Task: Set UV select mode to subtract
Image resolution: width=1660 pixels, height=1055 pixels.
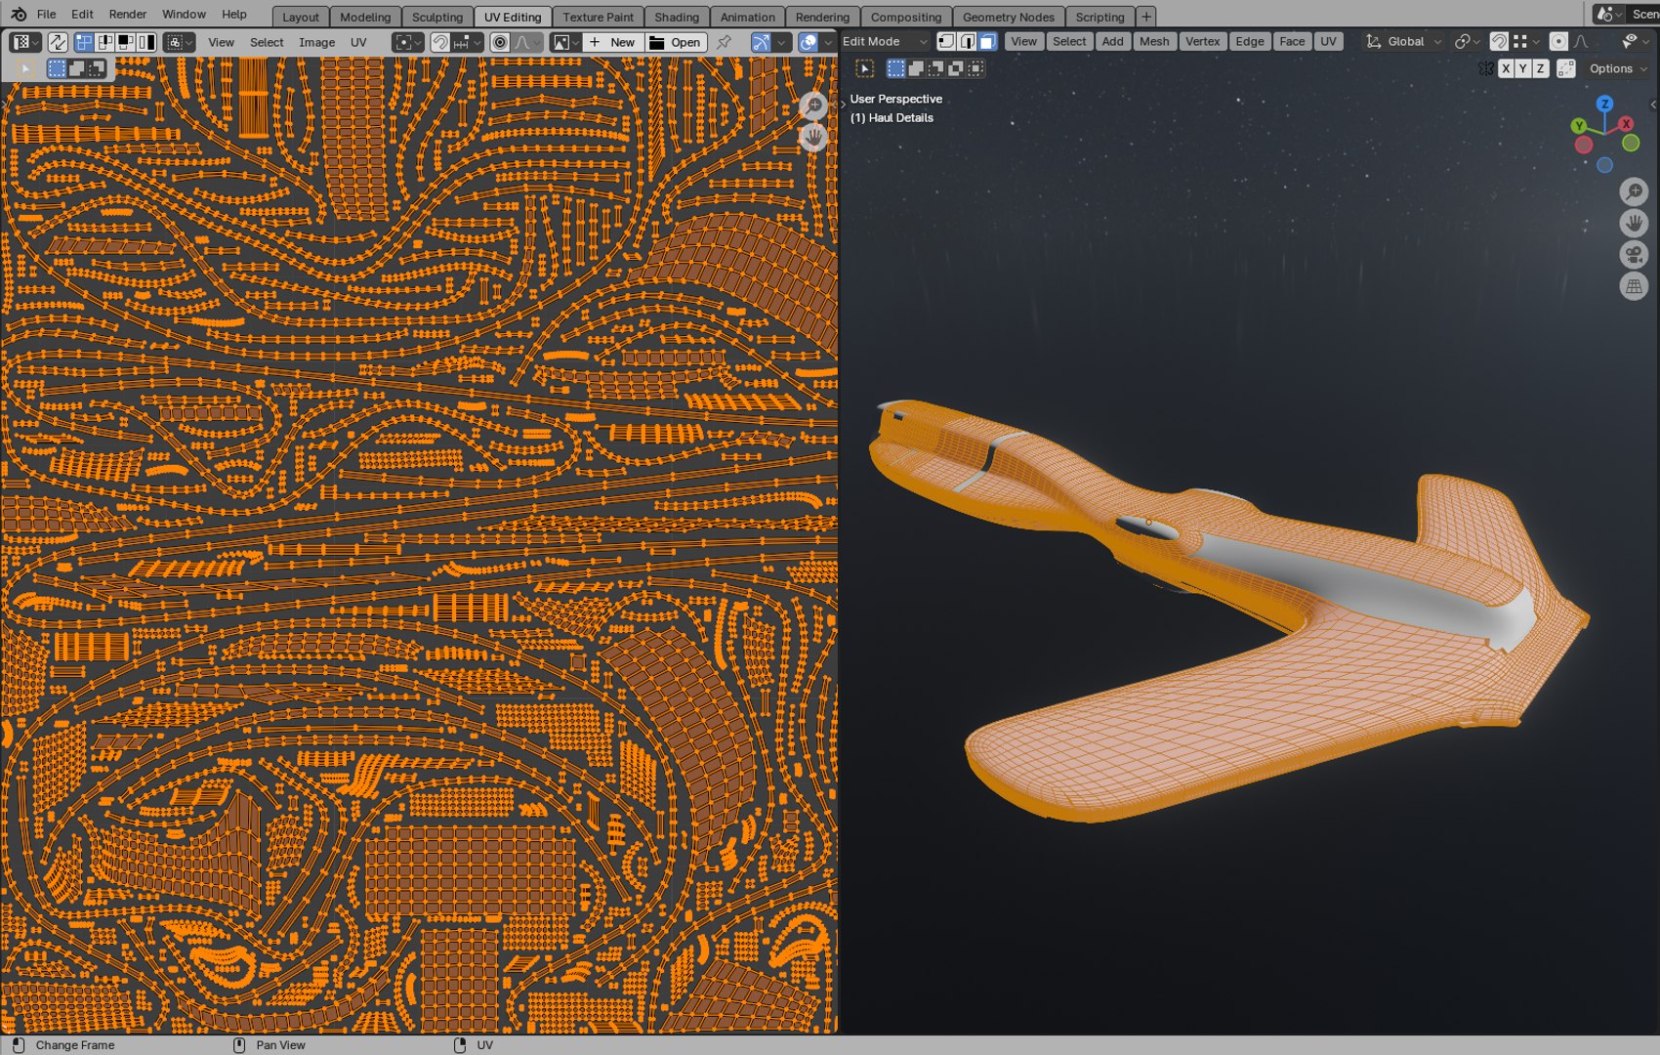Action: tap(96, 68)
